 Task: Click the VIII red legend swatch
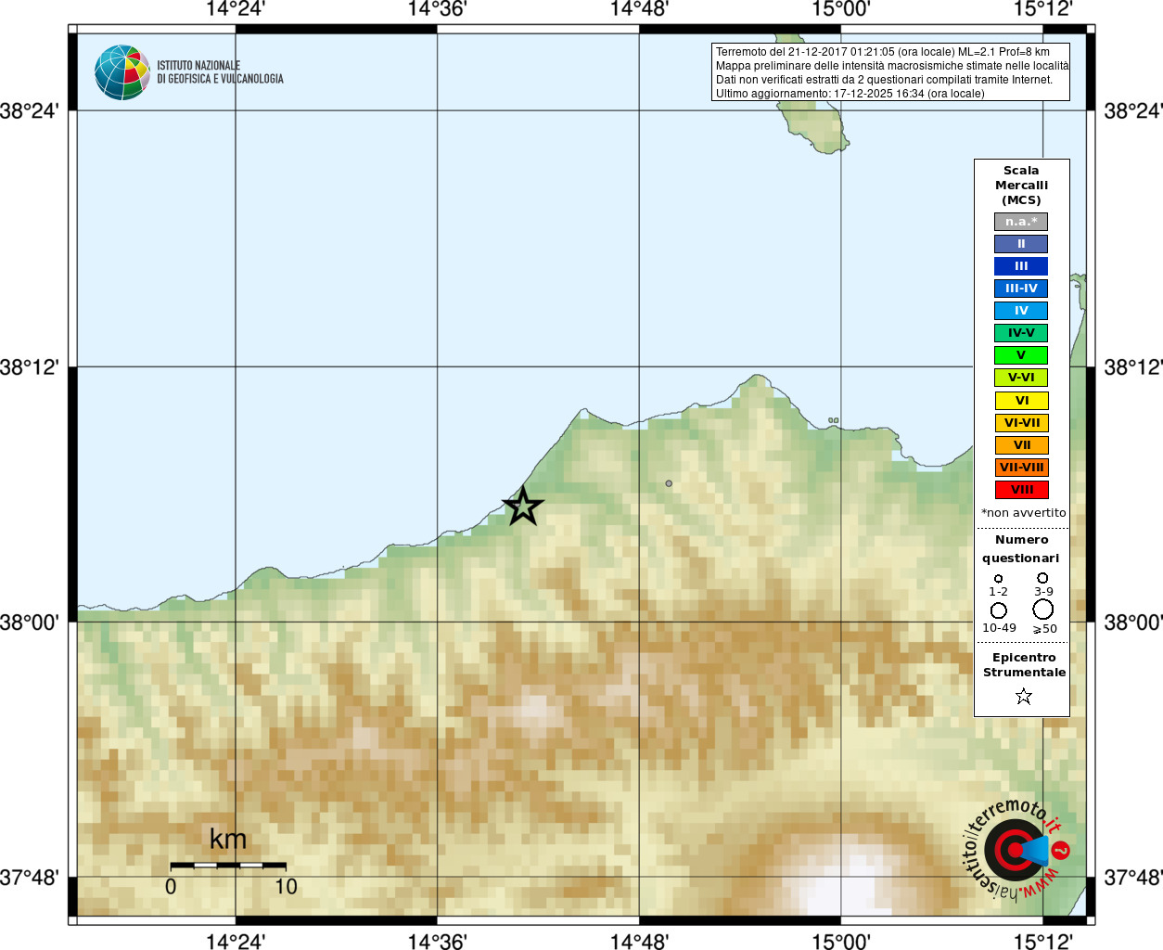point(1021,490)
